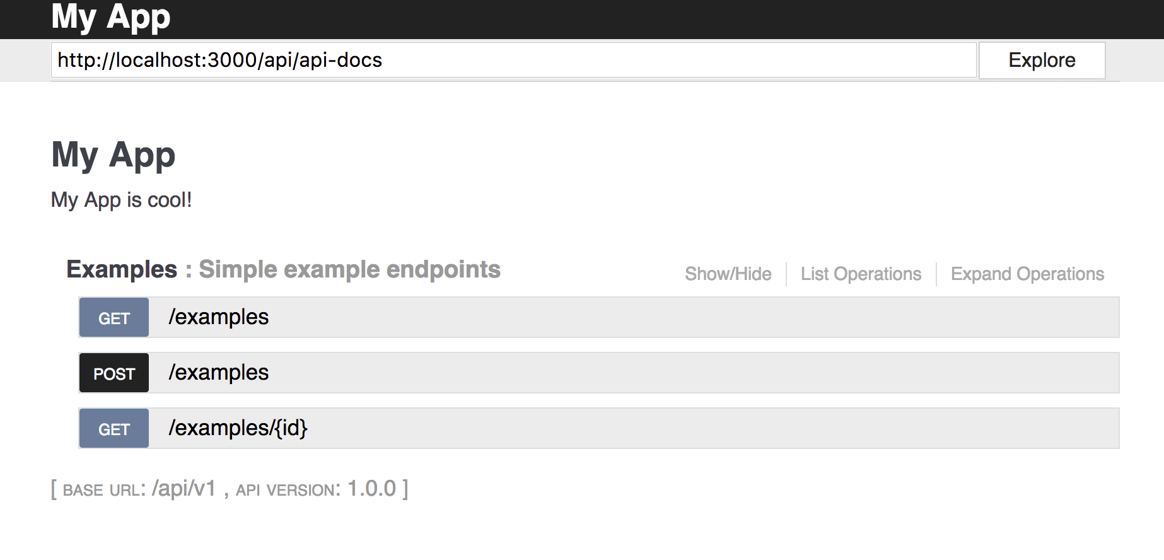
Task: Select Expand Operations link
Action: (1027, 274)
